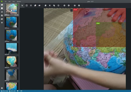Open the Window menu

(19, 2)
